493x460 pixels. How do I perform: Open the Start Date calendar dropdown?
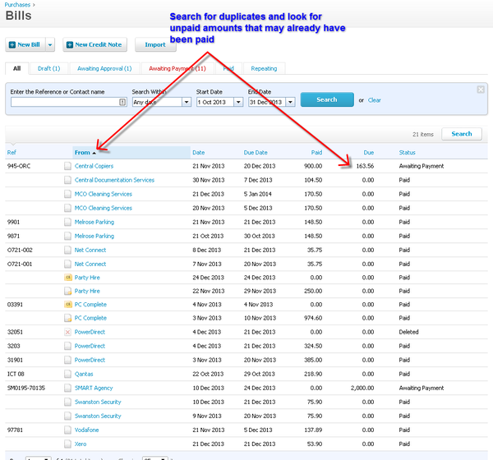[238, 102]
